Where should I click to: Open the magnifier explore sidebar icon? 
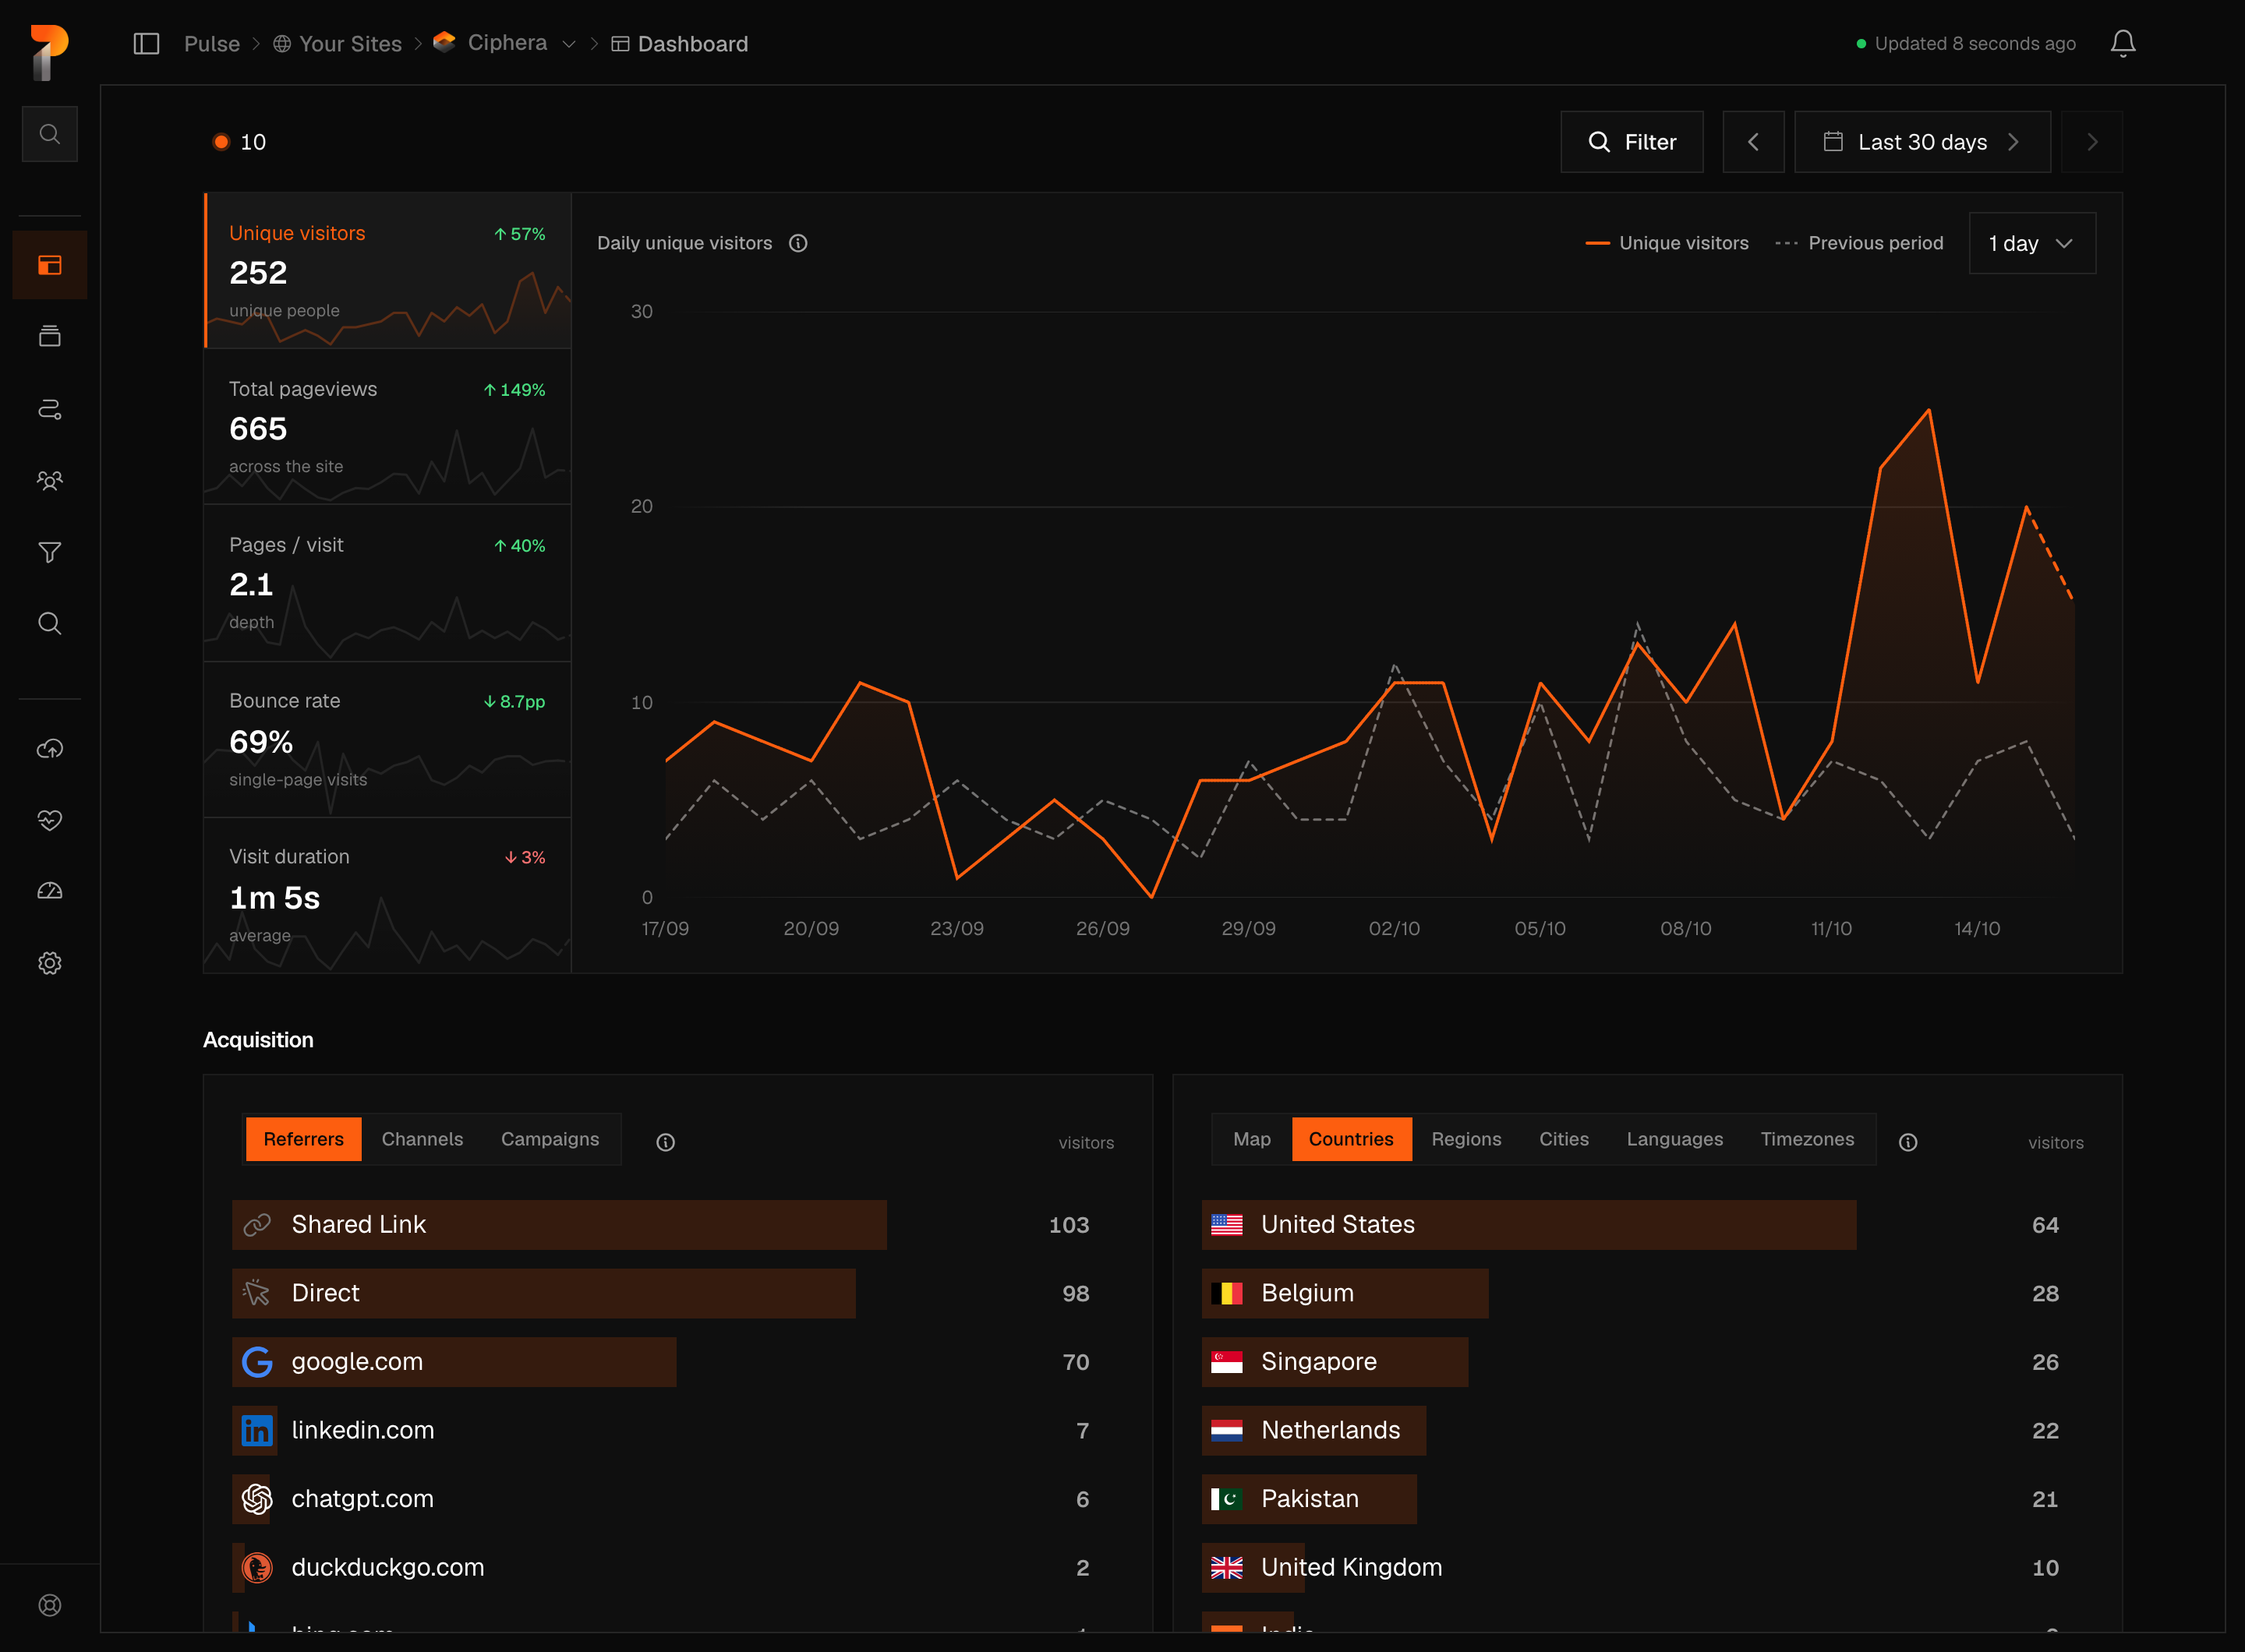(49, 624)
